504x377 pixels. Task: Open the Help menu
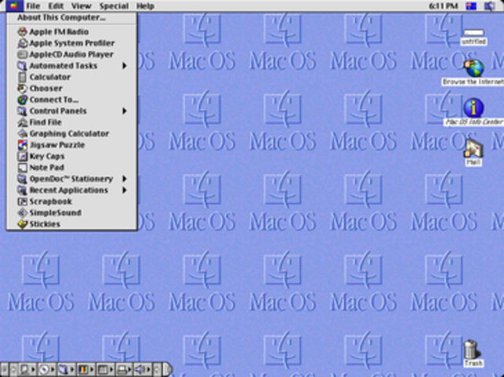click(x=145, y=6)
